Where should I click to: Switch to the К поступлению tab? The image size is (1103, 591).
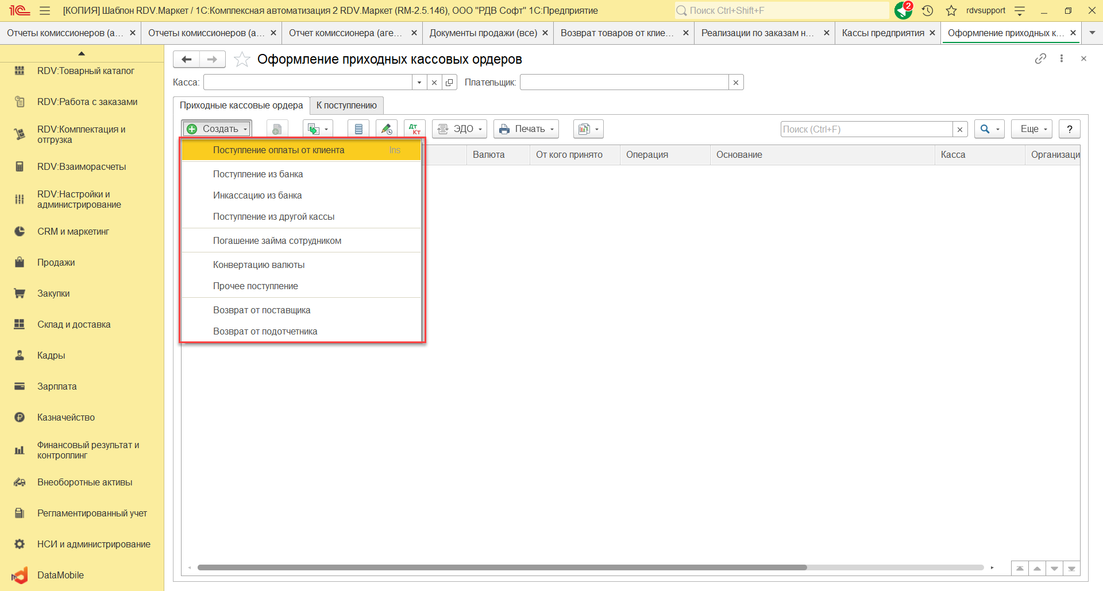click(x=346, y=105)
